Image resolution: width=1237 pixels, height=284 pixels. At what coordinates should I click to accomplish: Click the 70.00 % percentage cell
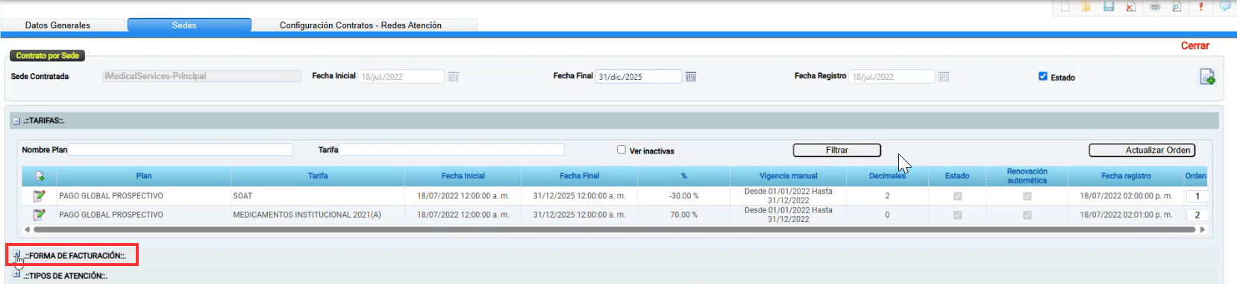(x=683, y=215)
